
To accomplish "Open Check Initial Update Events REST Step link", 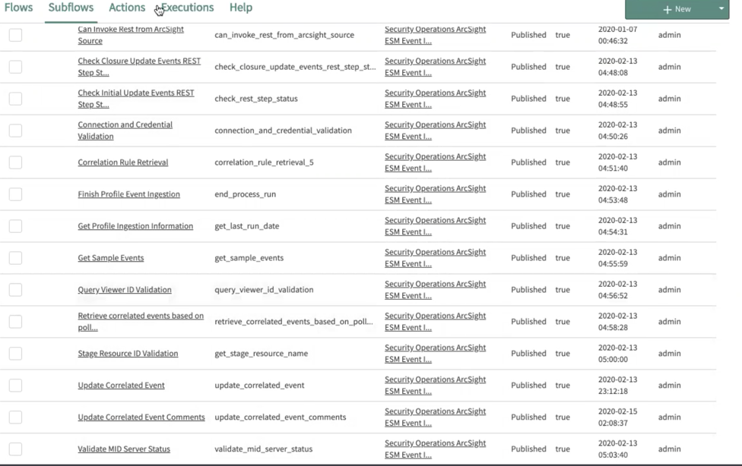I will pyautogui.click(x=136, y=99).
